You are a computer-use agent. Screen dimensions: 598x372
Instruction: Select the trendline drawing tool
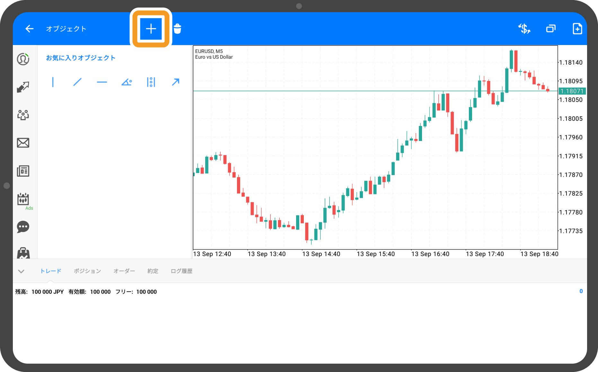(77, 82)
